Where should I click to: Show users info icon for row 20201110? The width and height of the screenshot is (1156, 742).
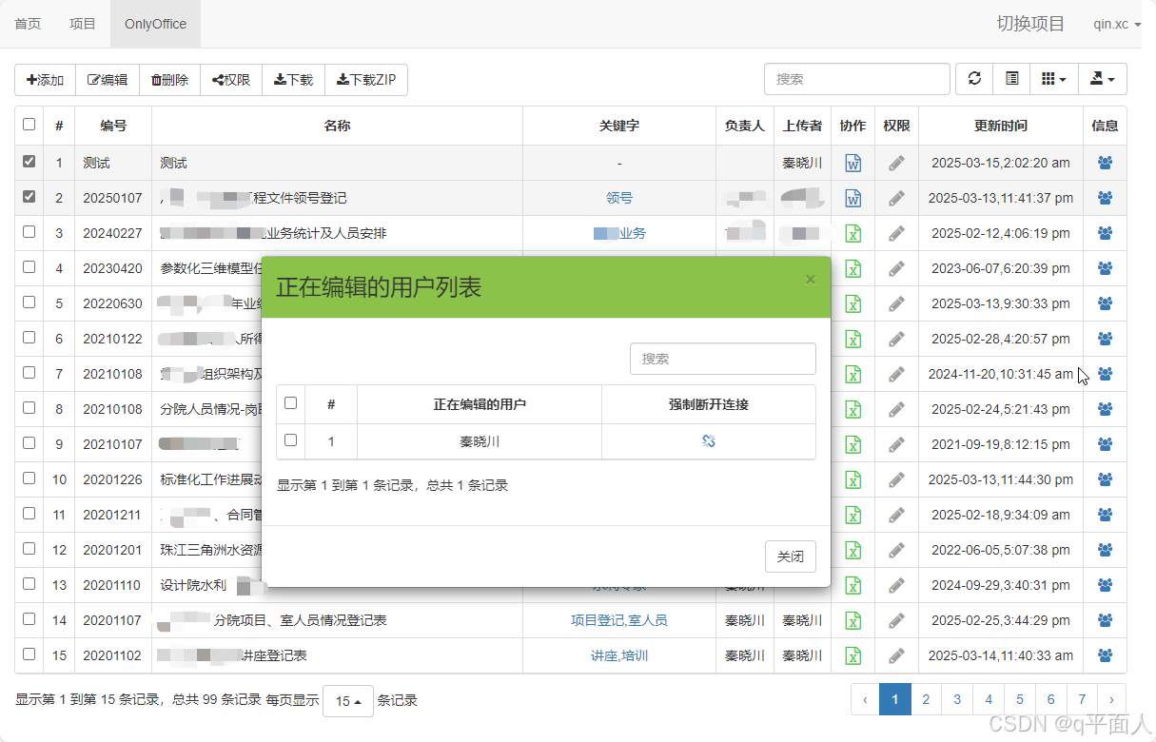tap(1105, 585)
